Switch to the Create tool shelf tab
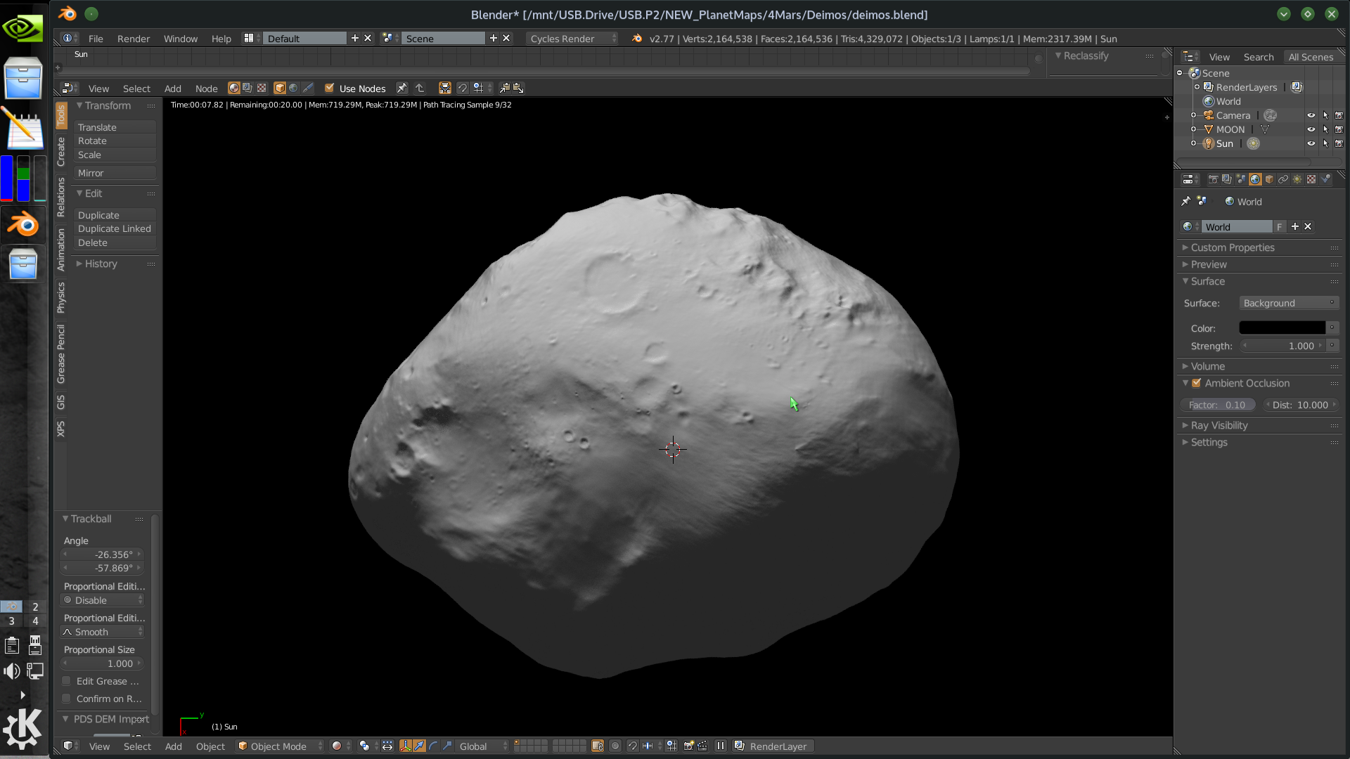Screen dimensions: 1350x759 pos(61,151)
